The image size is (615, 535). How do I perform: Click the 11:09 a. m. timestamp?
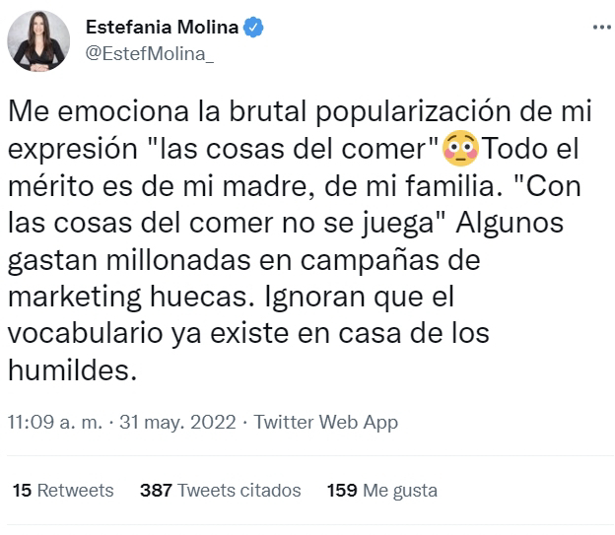pos(55,423)
